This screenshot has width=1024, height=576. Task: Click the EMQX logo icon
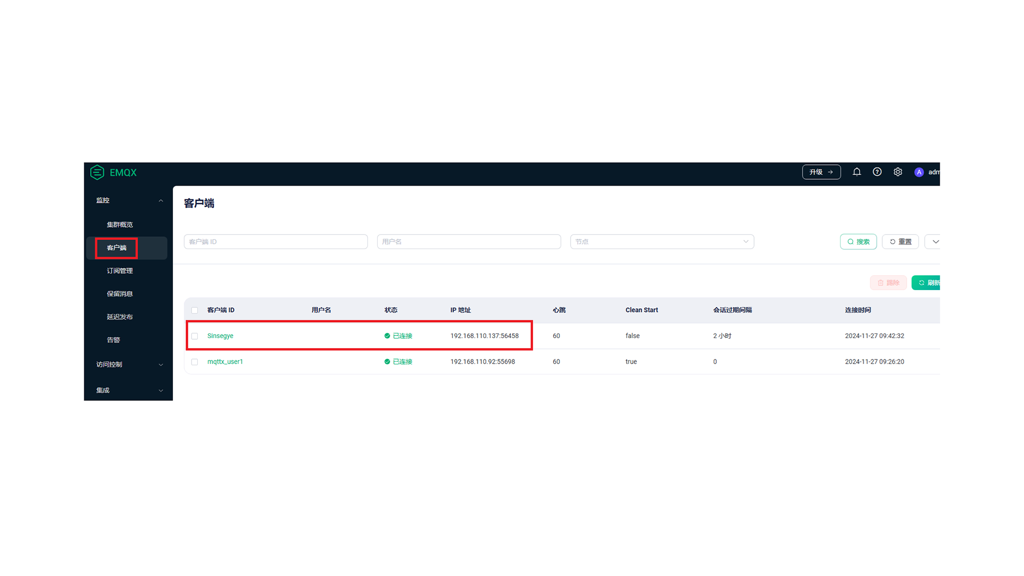tap(97, 172)
